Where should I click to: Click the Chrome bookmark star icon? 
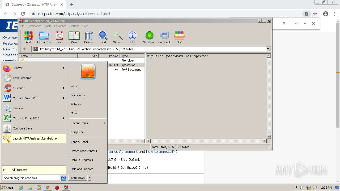tap(315, 14)
